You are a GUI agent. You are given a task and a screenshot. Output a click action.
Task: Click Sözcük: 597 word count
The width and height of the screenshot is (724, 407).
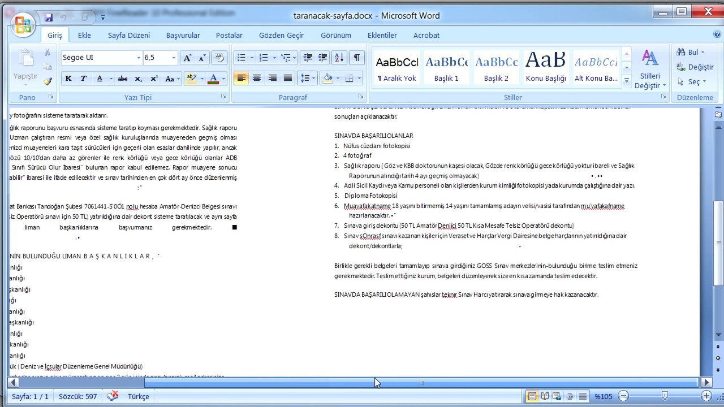coord(77,396)
